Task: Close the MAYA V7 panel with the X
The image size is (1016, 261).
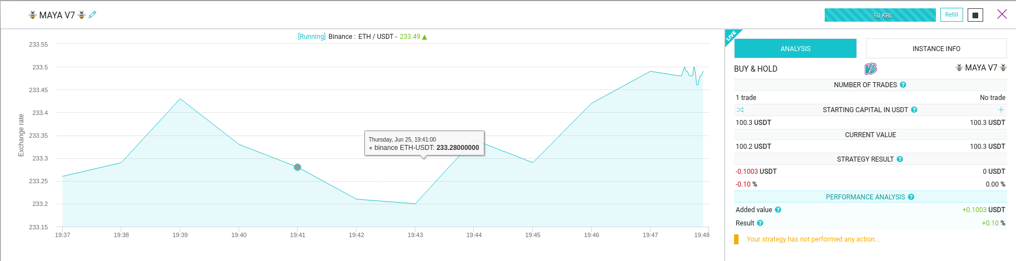Action: [x=1002, y=14]
